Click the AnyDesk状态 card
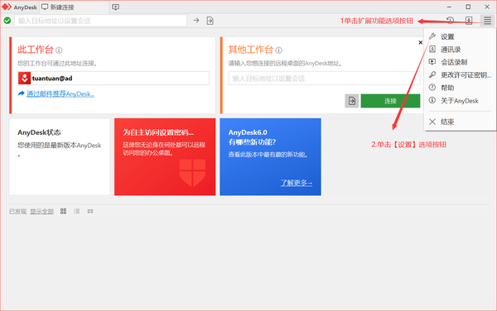Screen dimensions: 497x311 [60, 157]
